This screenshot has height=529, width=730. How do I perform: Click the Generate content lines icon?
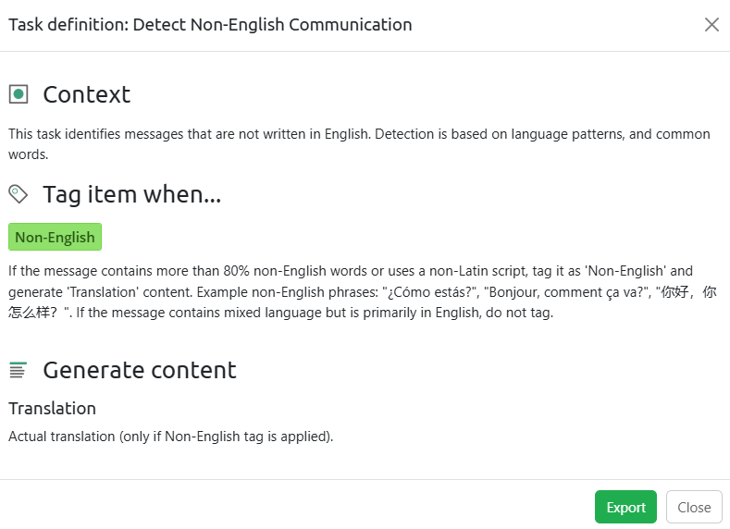tap(19, 370)
